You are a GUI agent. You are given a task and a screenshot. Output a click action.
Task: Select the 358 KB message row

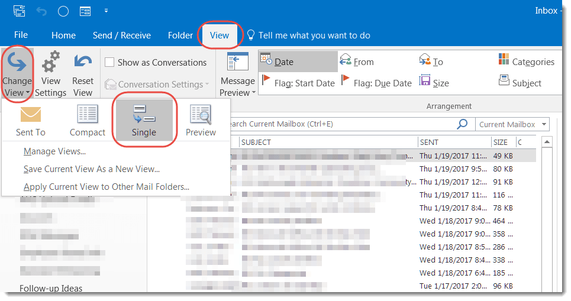(360, 234)
